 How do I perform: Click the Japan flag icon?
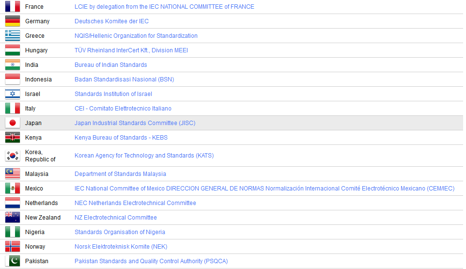[x=13, y=123]
